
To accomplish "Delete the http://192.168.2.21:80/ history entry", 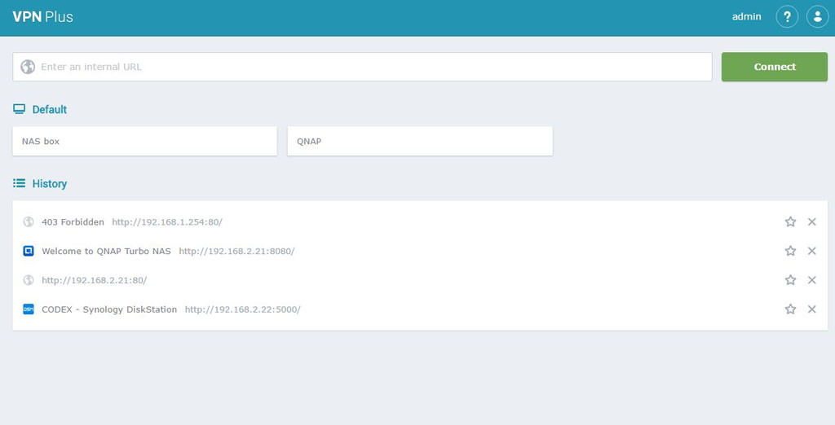I will click(811, 280).
